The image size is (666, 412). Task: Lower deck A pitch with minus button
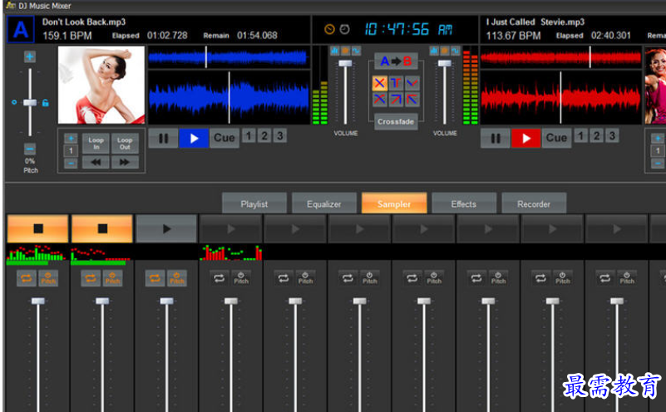30,149
